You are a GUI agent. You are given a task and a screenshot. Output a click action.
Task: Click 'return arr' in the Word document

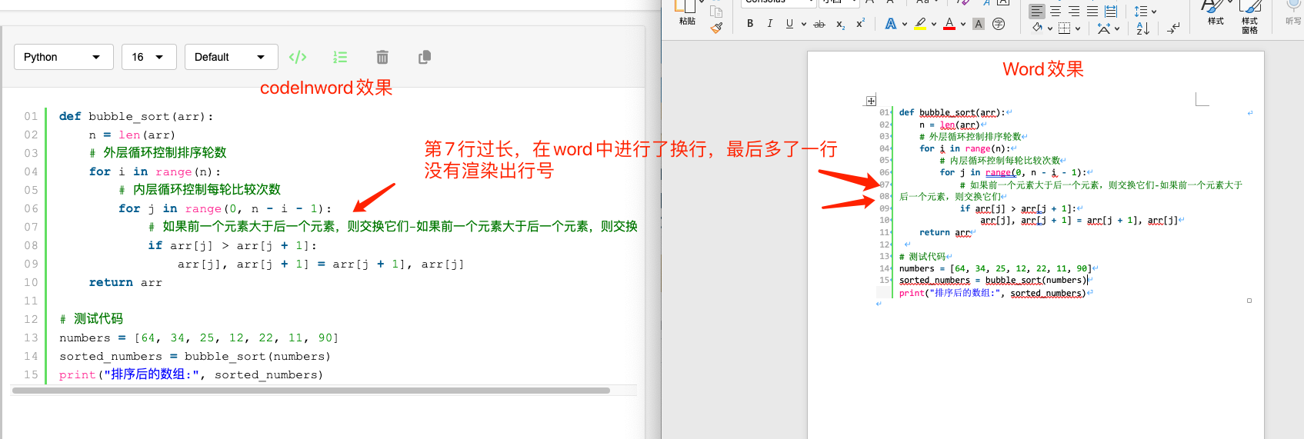coord(945,232)
